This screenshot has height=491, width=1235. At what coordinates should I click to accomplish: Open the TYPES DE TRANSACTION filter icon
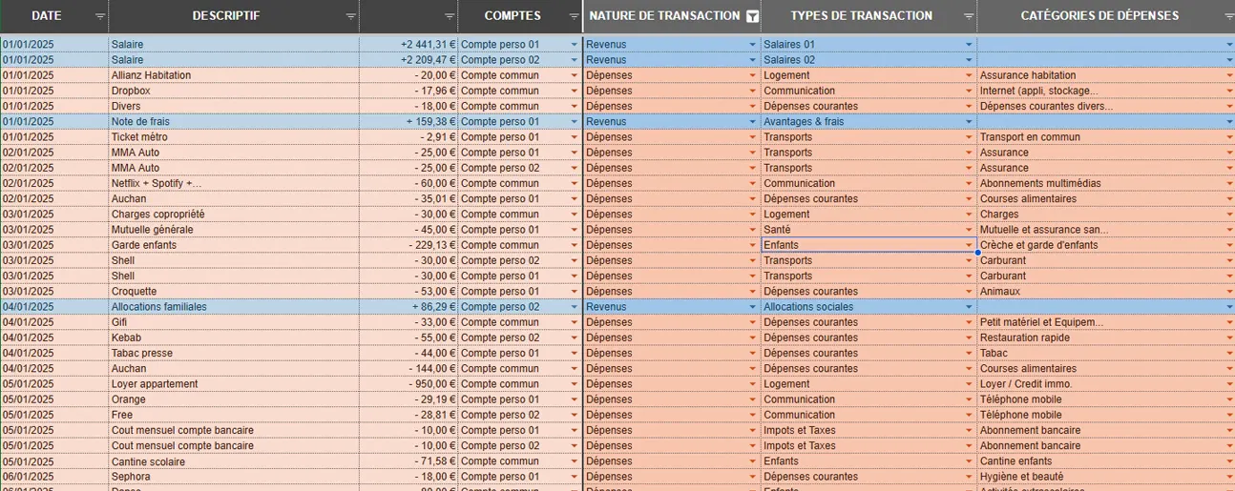click(x=969, y=17)
